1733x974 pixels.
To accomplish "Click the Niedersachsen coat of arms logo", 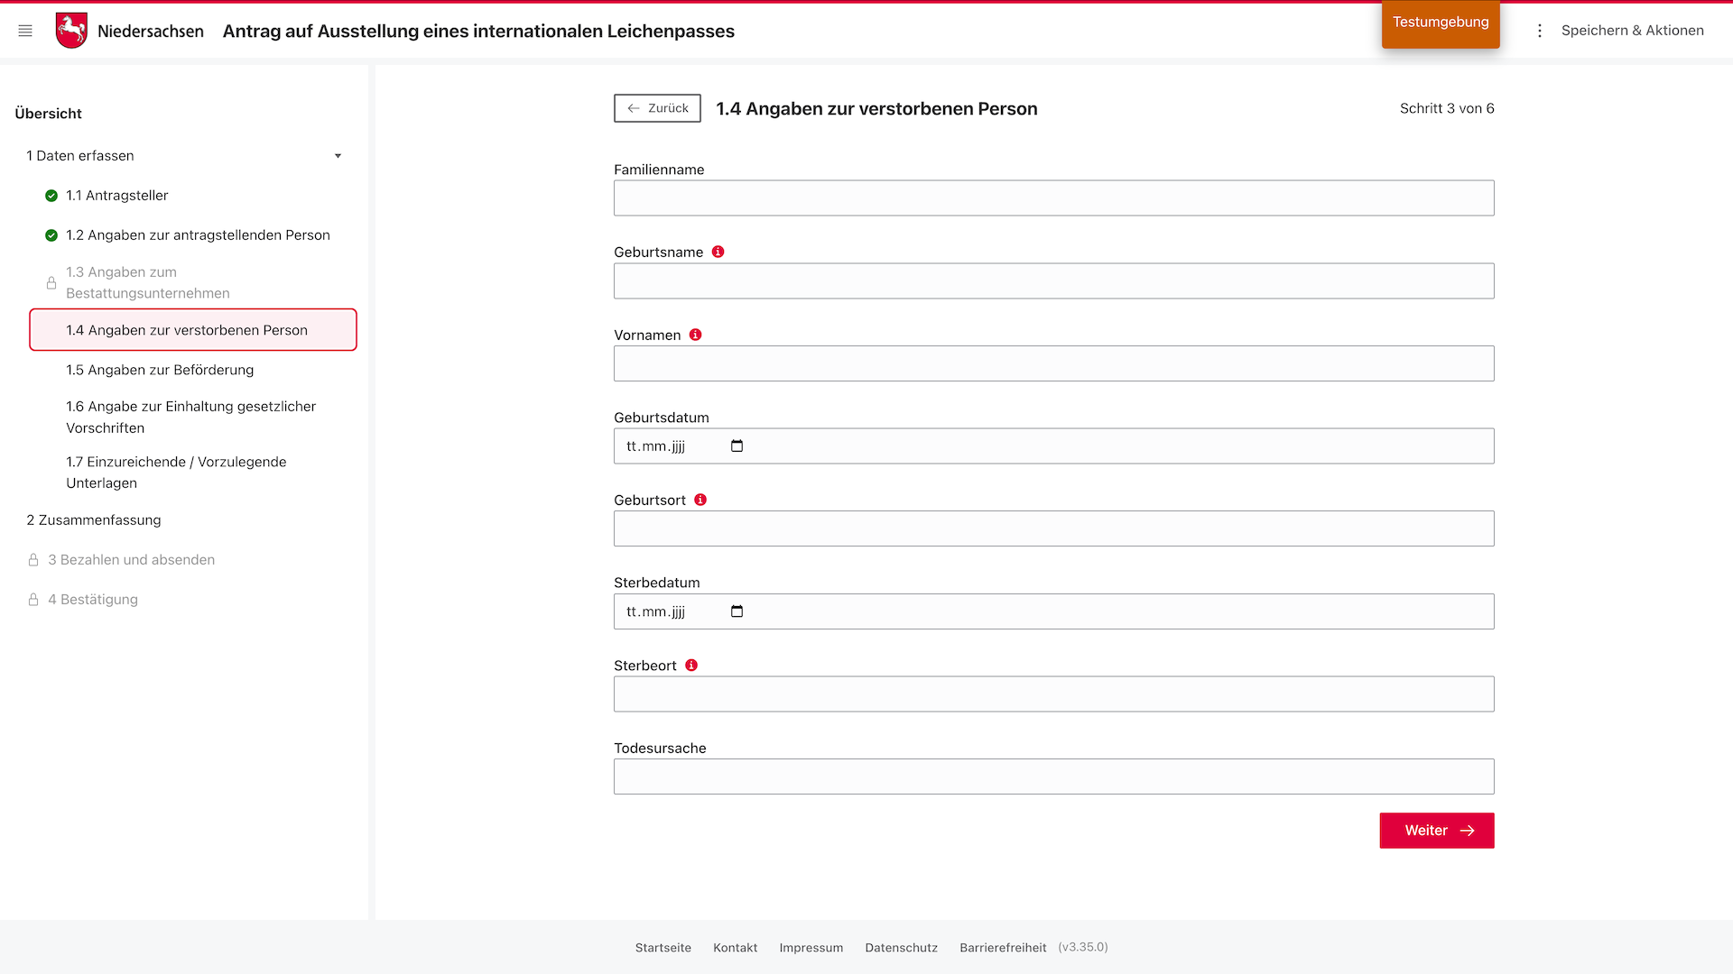I will [x=71, y=31].
